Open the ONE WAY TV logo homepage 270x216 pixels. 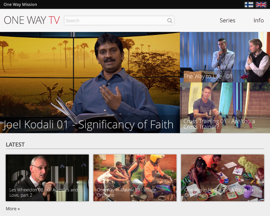click(x=32, y=20)
